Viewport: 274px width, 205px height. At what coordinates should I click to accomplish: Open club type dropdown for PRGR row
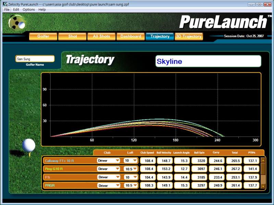pos(117,185)
